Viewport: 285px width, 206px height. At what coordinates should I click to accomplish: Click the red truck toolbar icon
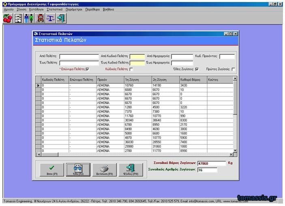coord(40,18)
